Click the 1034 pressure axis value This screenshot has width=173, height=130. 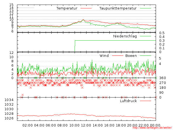click(9, 100)
